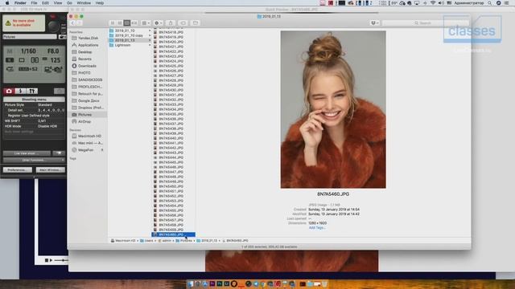Open the View menu
This screenshot has height=289, width=515.
tap(58, 3)
